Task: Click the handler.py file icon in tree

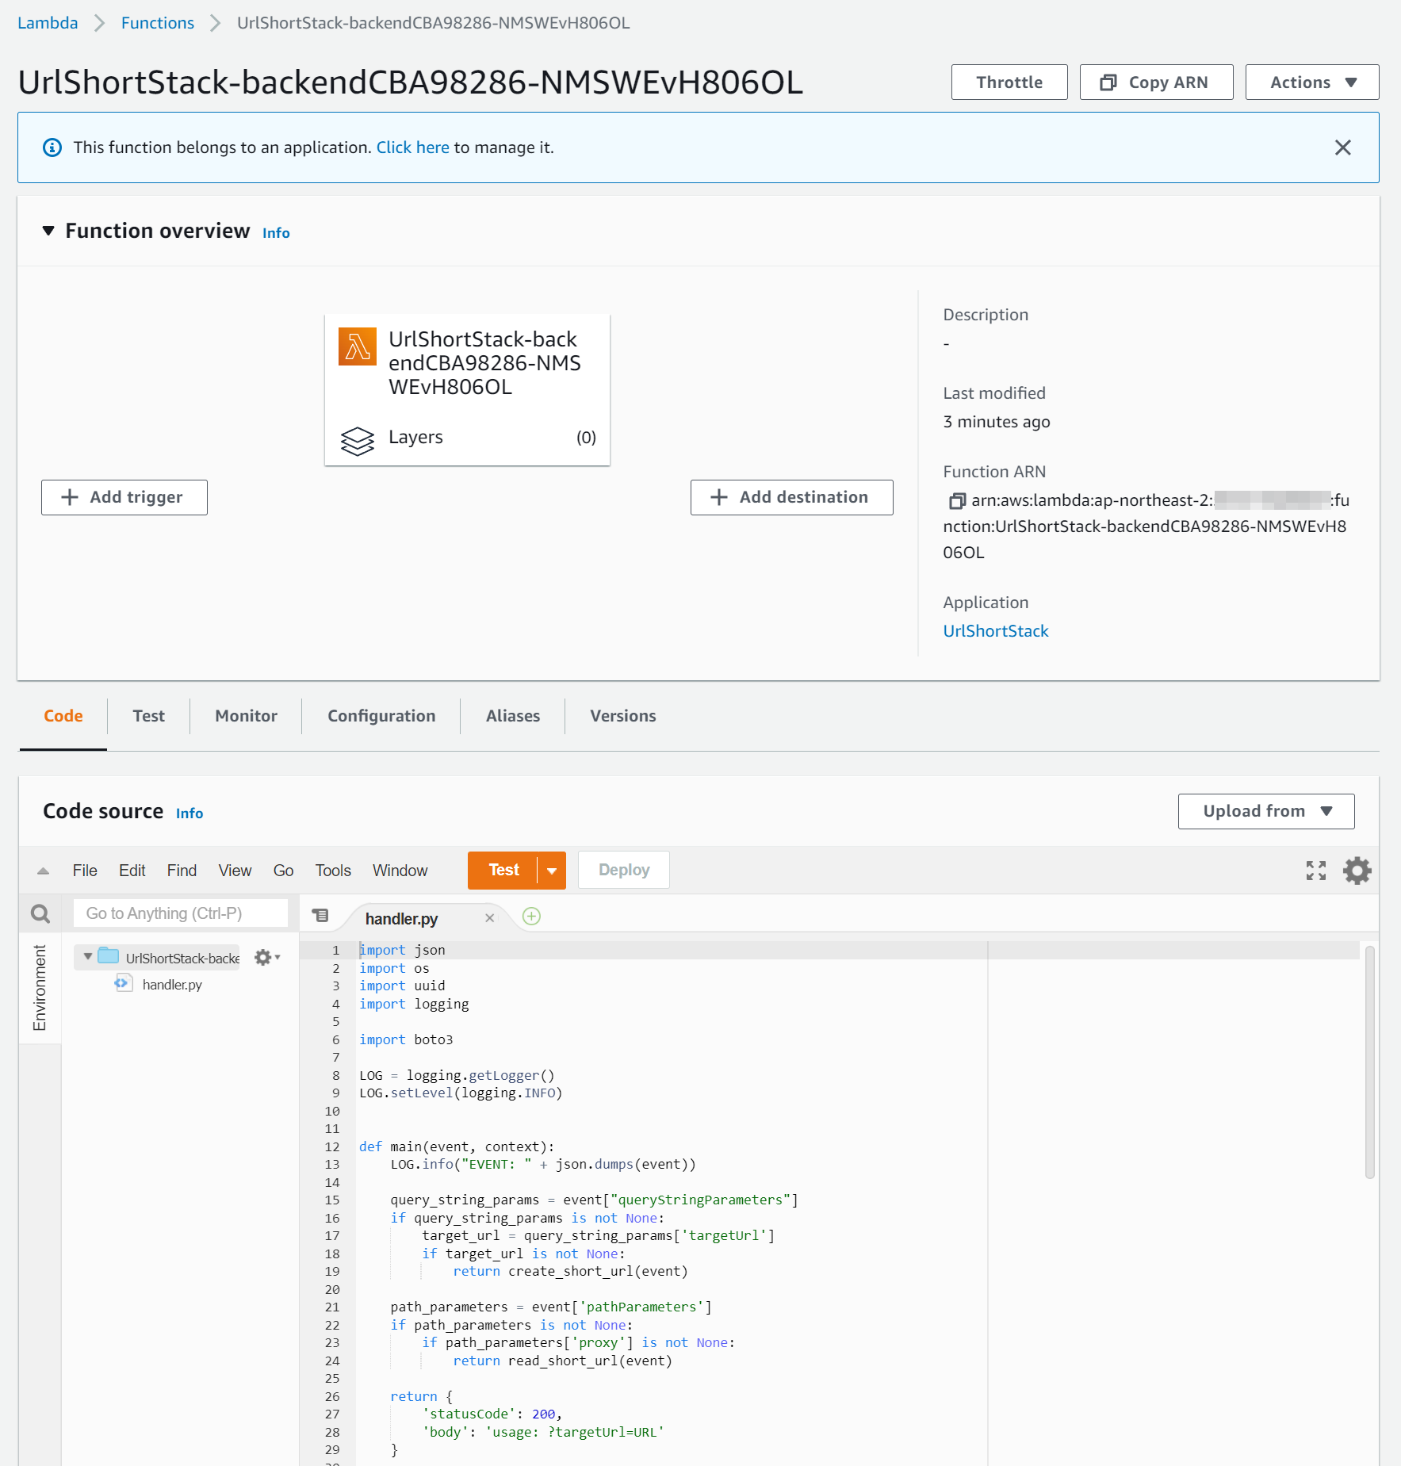Action: tap(123, 984)
